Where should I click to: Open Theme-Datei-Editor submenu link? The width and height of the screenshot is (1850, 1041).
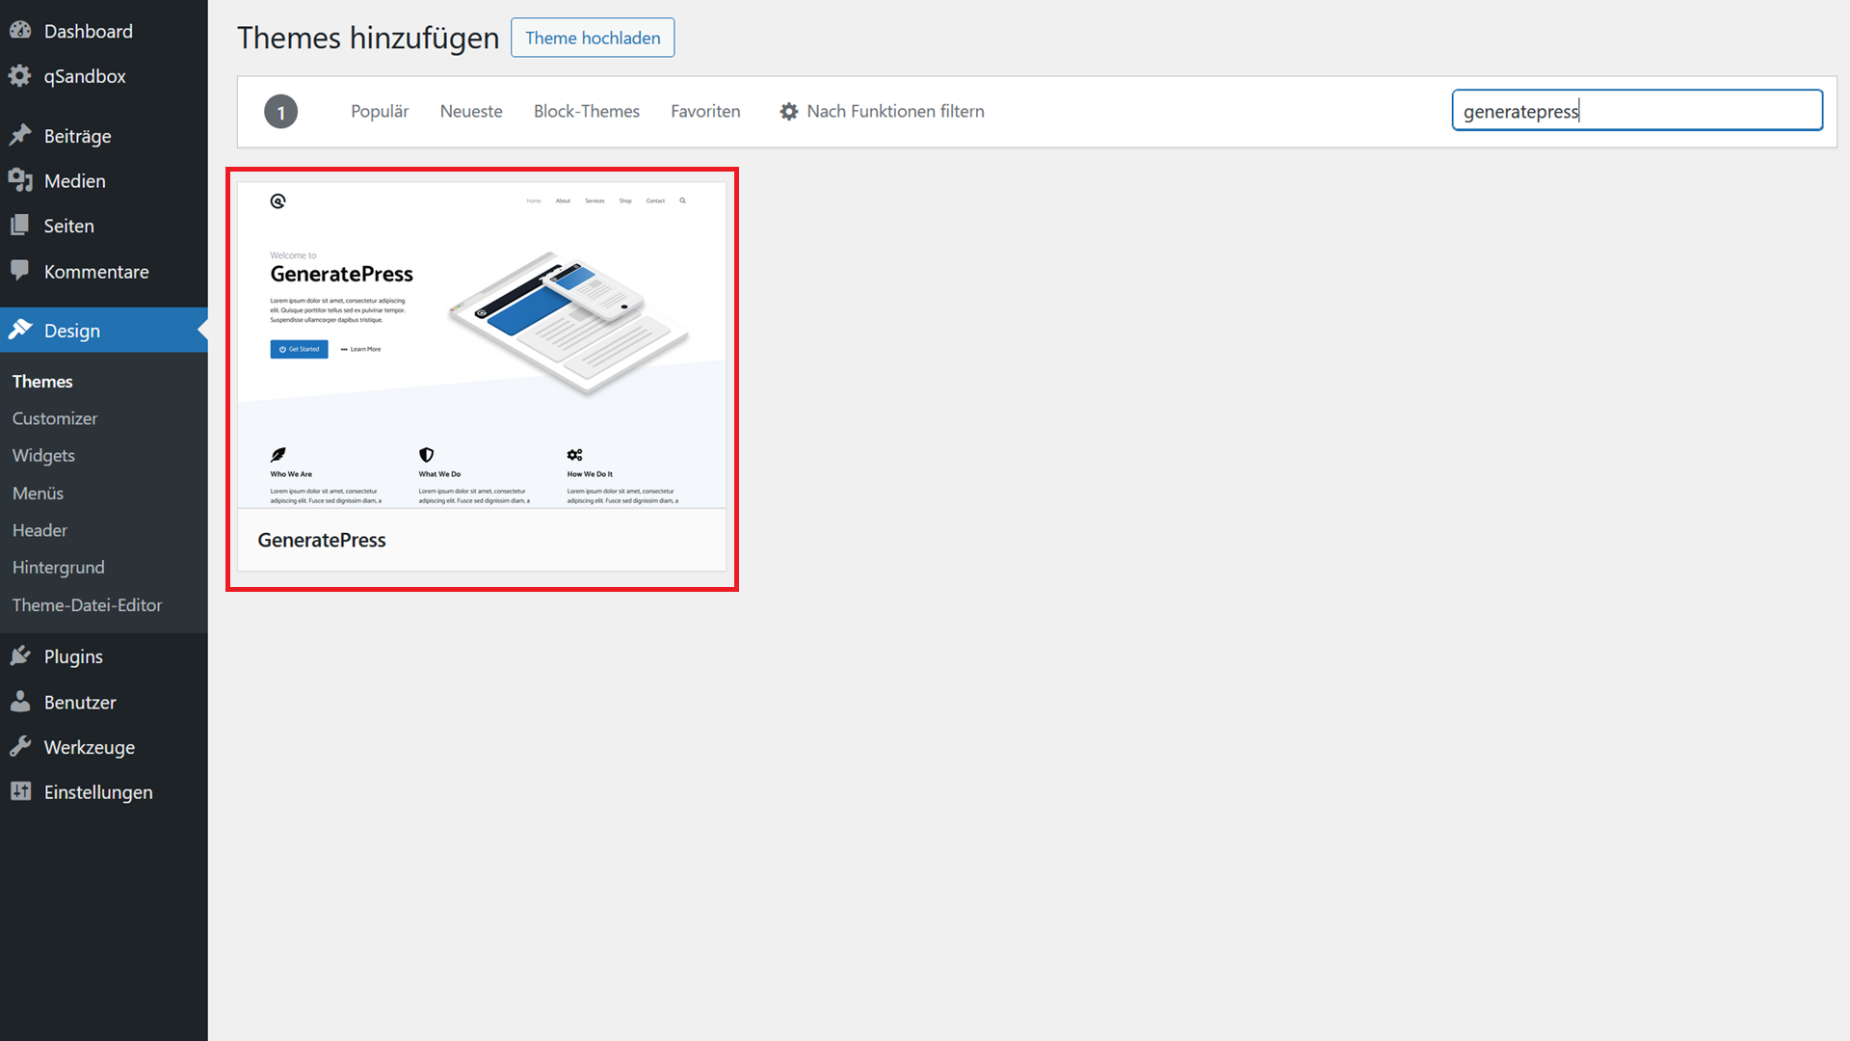pos(87,604)
